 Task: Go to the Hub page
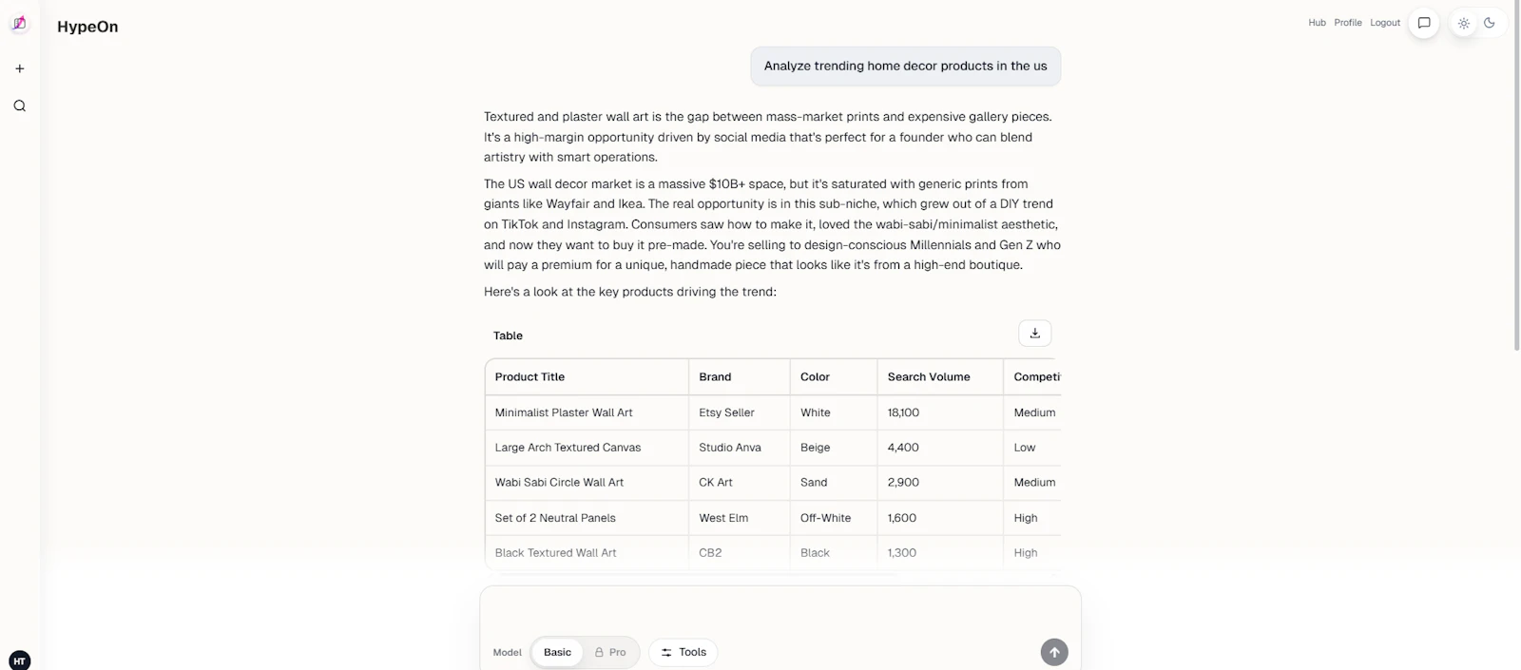[1317, 23]
